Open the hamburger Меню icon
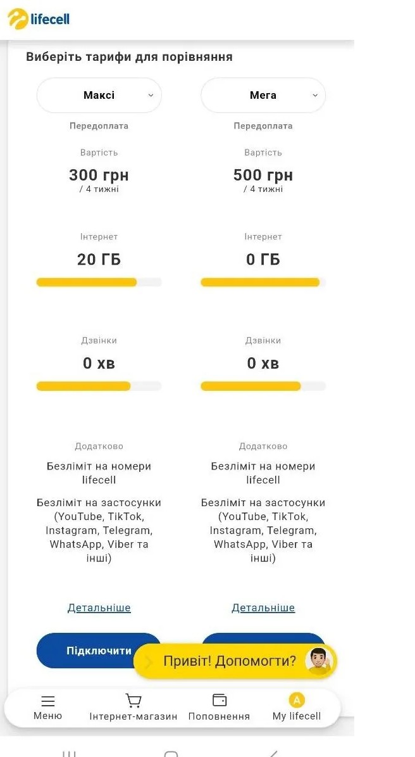The image size is (415, 757). (47, 701)
